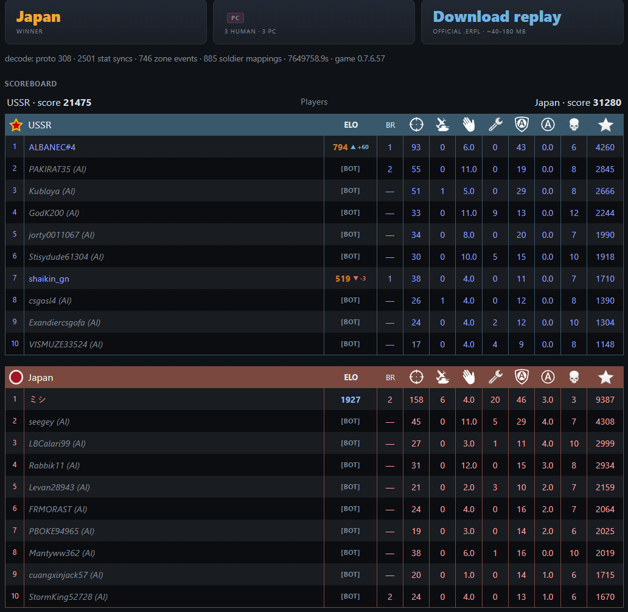Click the Download replay link

pos(497,17)
